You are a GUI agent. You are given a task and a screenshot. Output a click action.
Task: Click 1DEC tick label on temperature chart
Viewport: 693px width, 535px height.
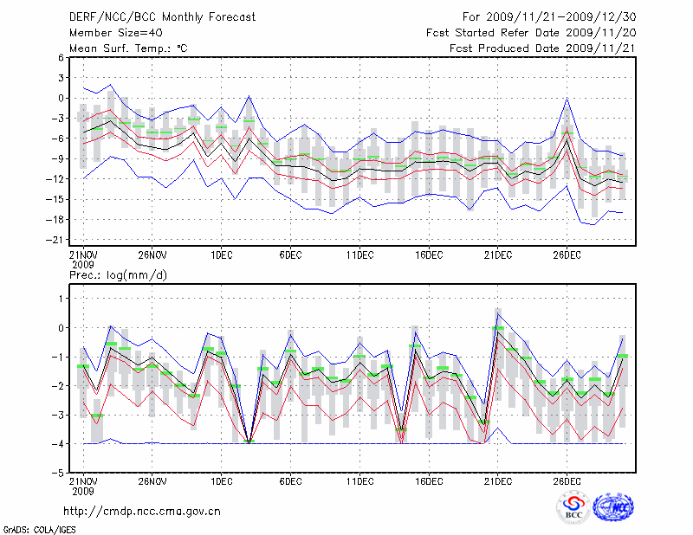pos(221,255)
